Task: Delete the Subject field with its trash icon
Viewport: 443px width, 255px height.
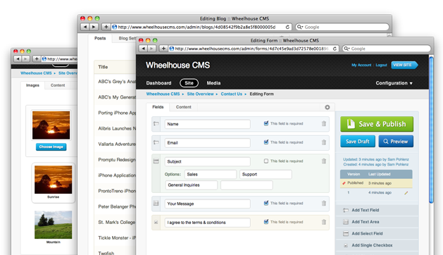Action: (x=324, y=161)
